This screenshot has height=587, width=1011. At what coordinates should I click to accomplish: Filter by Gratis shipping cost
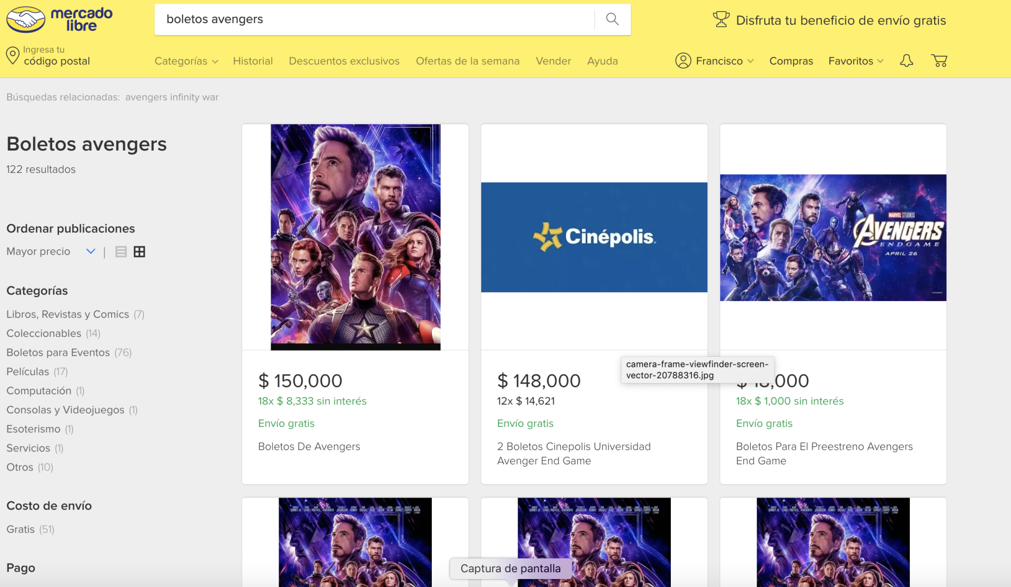point(21,530)
